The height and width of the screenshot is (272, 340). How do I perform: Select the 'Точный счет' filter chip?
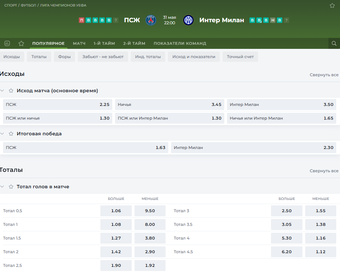240,57
